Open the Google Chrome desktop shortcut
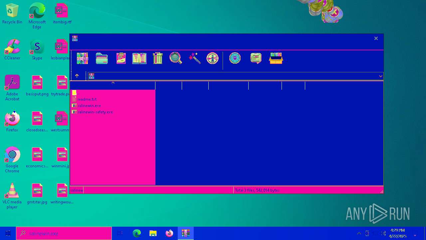Viewport: 426px width, 240px height. tap(12, 160)
